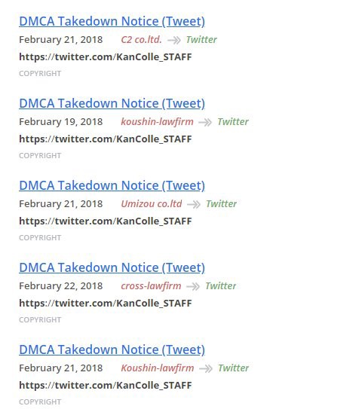Click the Twitter recipient beside cross-lawfirm

[x=220, y=286]
